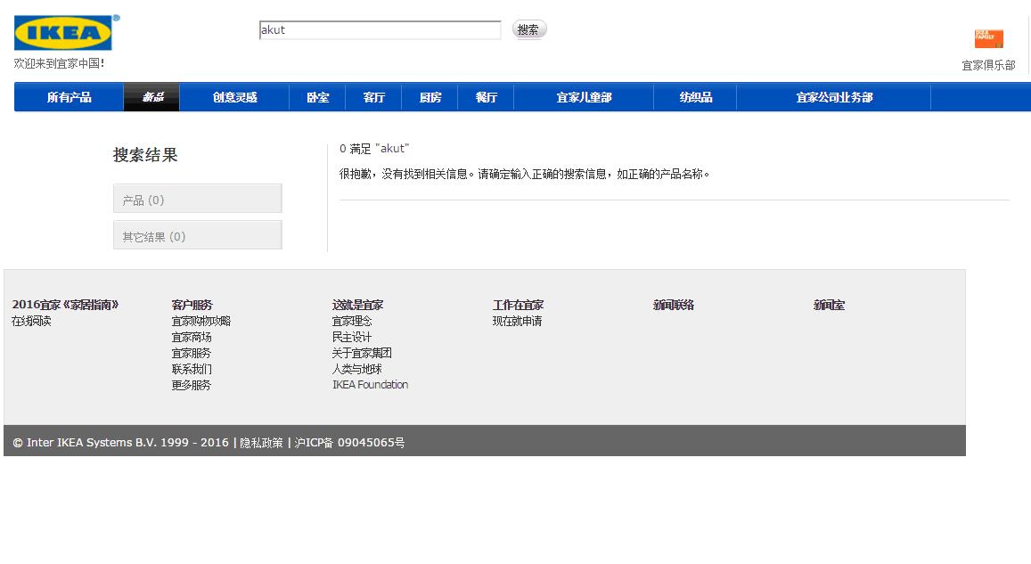
Task: Open the 餐厅 category
Action: click(486, 96)
